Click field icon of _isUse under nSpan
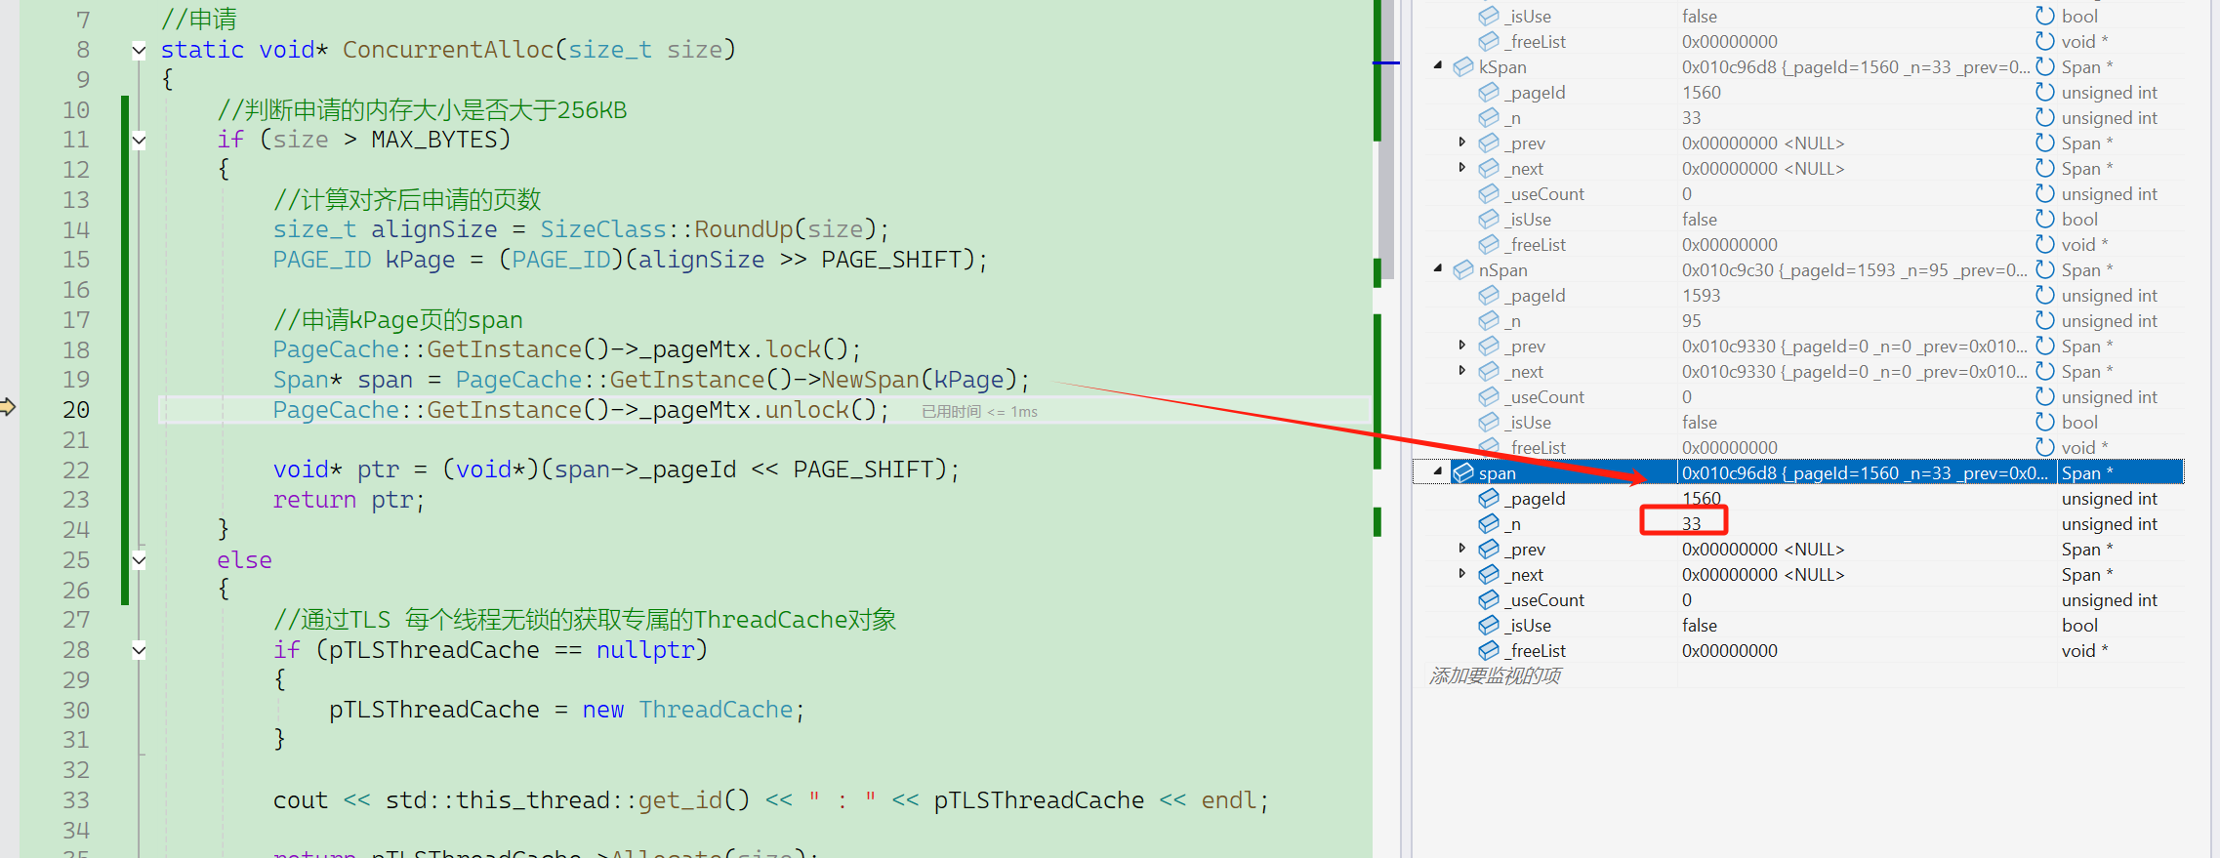This screenshot has height=858, width=2220. pyautogui.click(x=1489, y=422)
